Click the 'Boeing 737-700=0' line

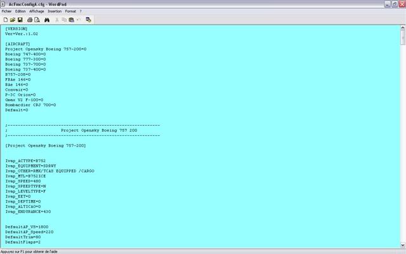click(x=25, y=64)
